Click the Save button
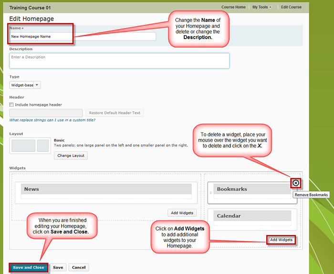This screenshot has width=334, height=274. (x=58, y=267)
